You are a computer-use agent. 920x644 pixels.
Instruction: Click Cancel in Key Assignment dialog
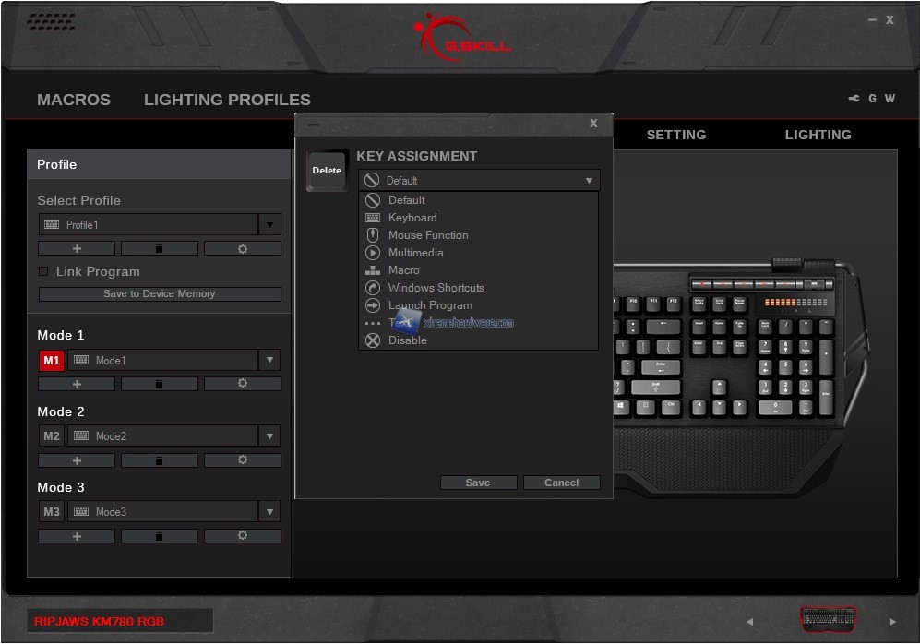pos(561,483)
